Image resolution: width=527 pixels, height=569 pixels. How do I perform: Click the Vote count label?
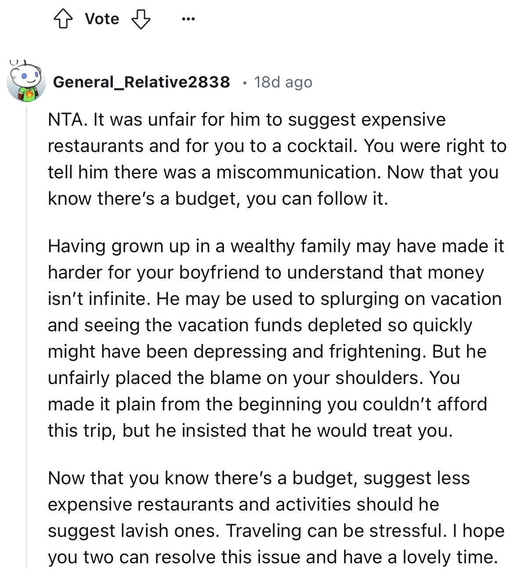(102, 18)
